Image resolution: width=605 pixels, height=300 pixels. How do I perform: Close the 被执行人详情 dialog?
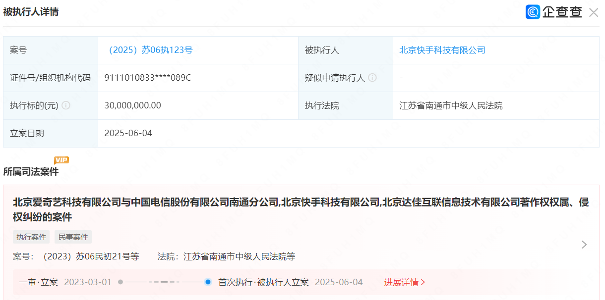(x=593, y=12)
